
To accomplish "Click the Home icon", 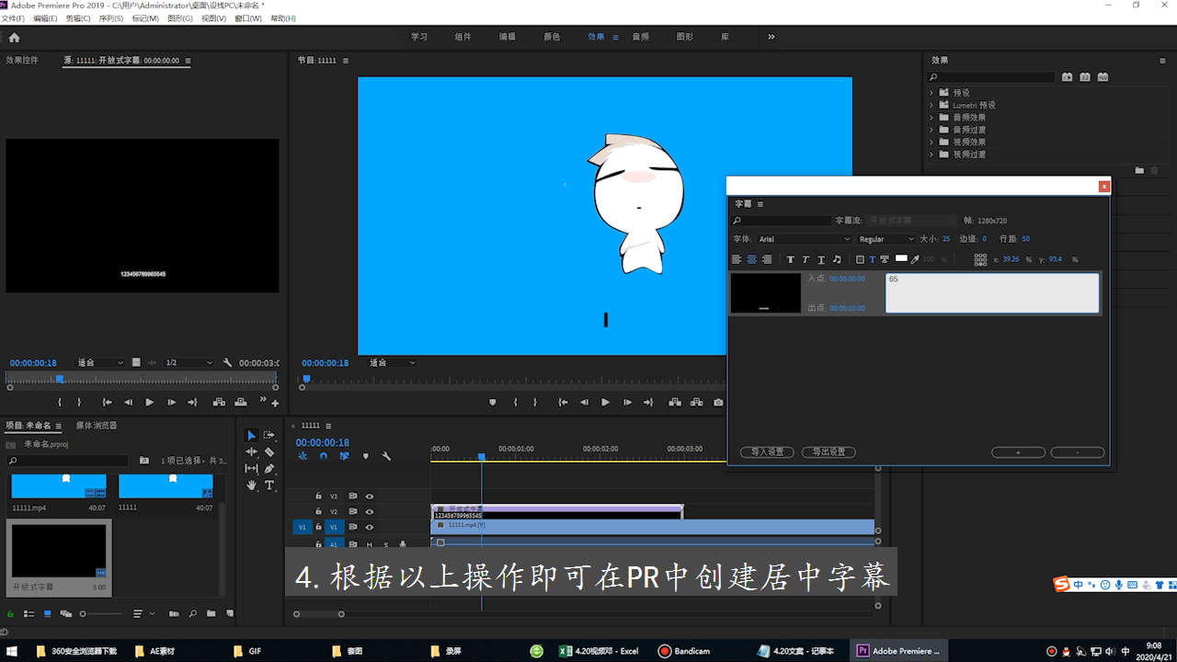I will click(x=14, y=38).
